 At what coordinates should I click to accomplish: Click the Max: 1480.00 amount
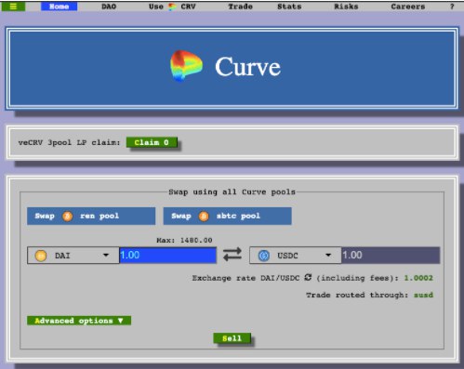tap(184, 240)
